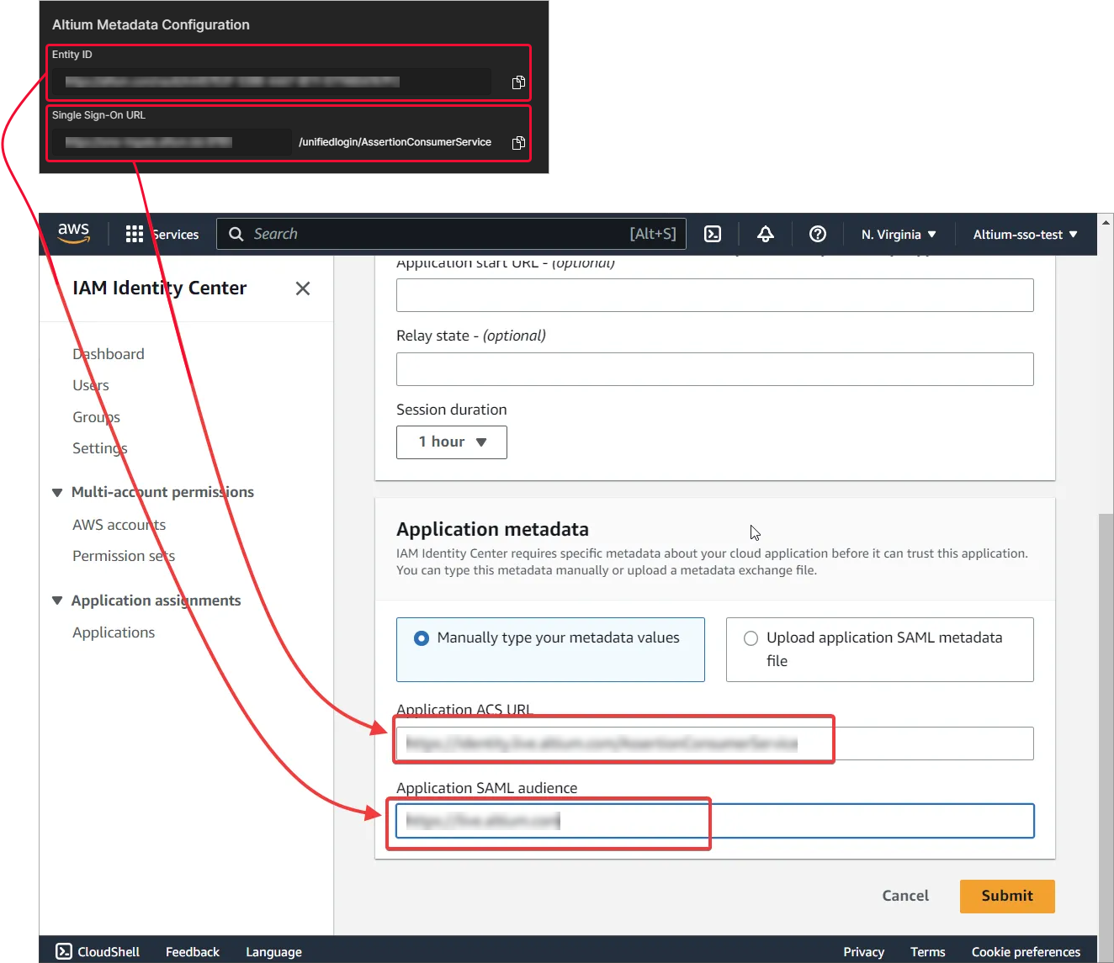The image size is (1114, 963).
Task: Open Permission sets in the sidebar
Action: (x=124, y=556)
